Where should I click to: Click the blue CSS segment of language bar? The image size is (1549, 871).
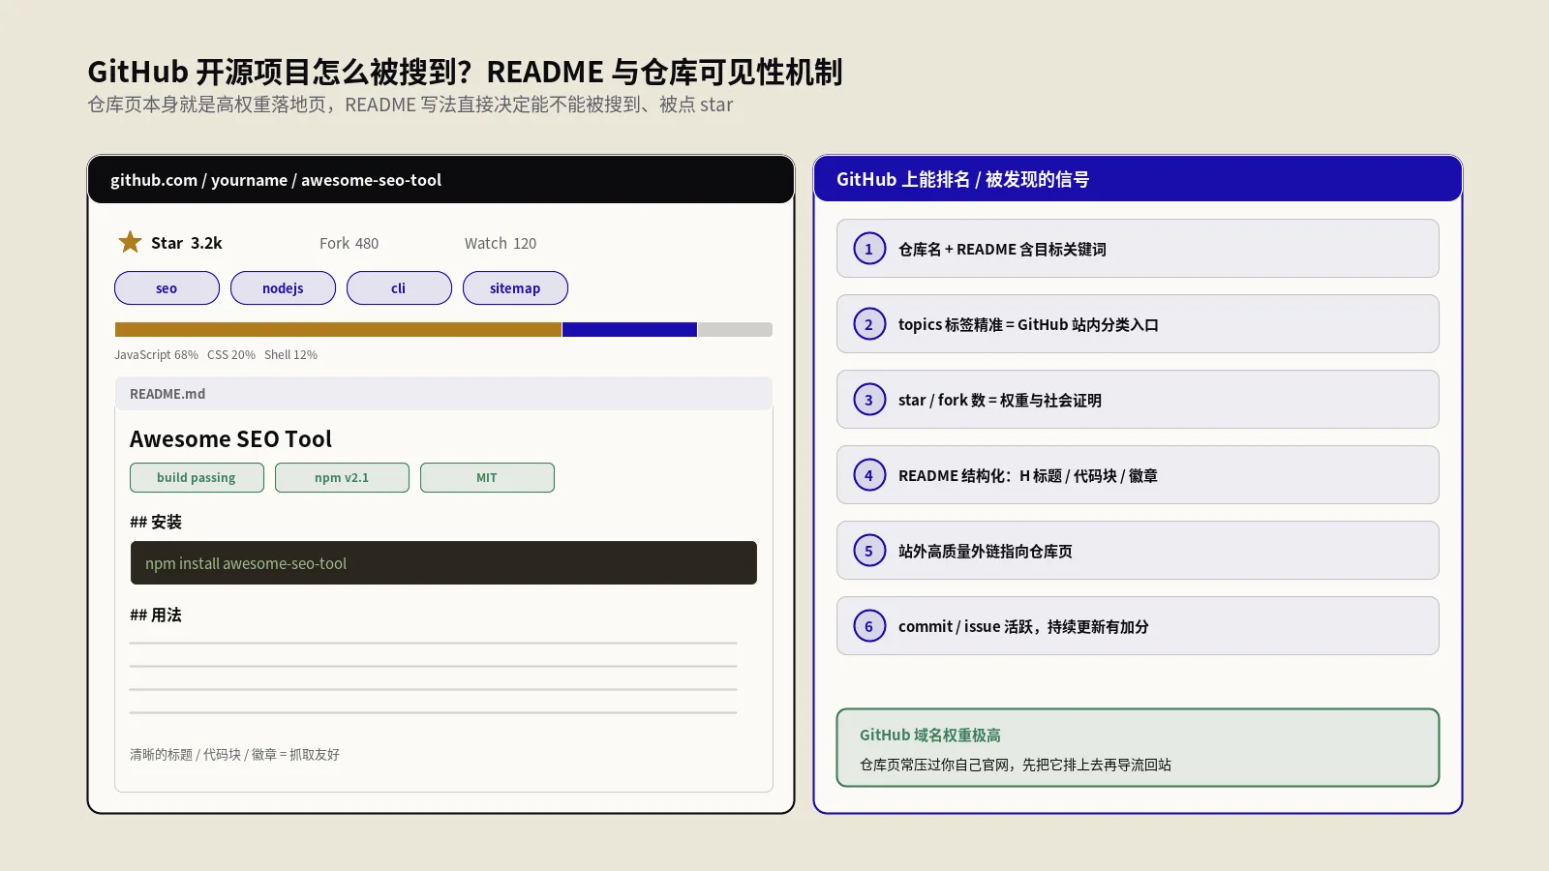click(x=629, y=330)
